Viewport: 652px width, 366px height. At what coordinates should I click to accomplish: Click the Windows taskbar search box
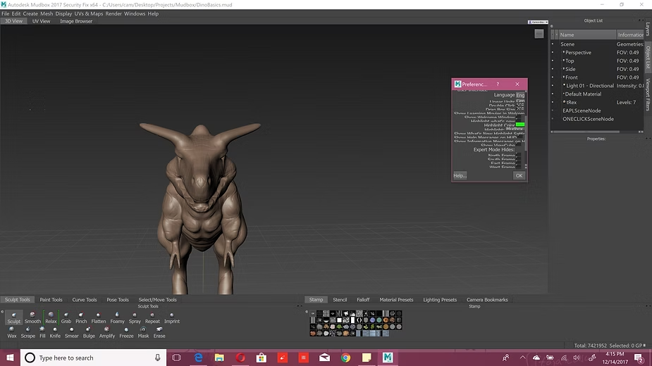(x=94, y=358)
